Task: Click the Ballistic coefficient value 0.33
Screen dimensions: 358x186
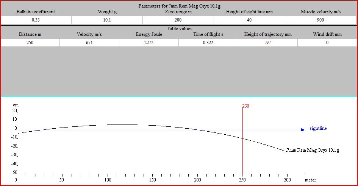Action: (x=36, y=20)
